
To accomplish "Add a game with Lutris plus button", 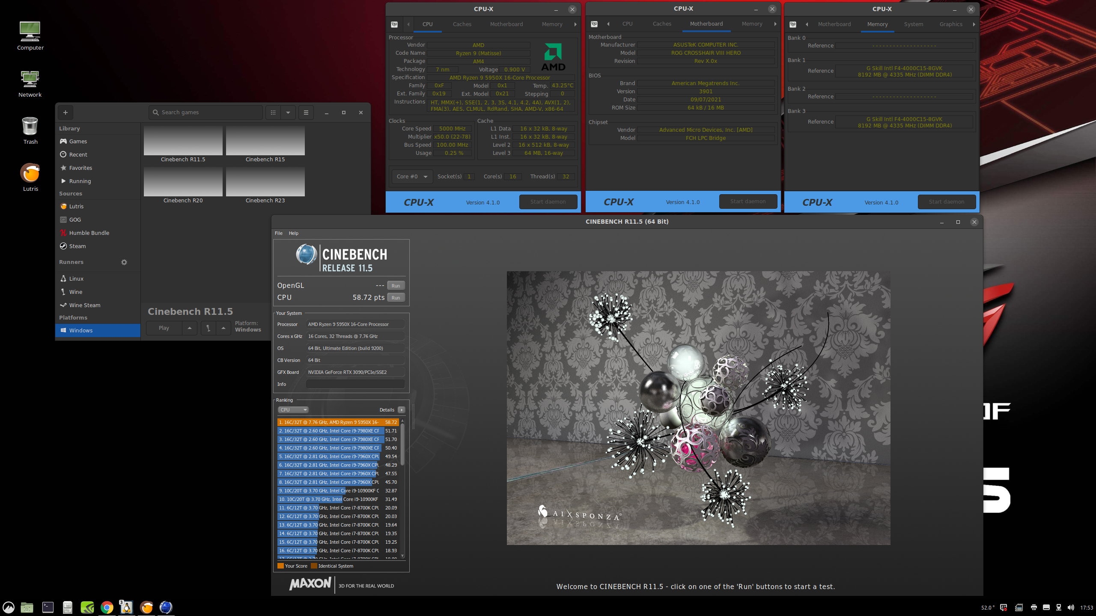I will pyautogui.click(x=66, y=113).
